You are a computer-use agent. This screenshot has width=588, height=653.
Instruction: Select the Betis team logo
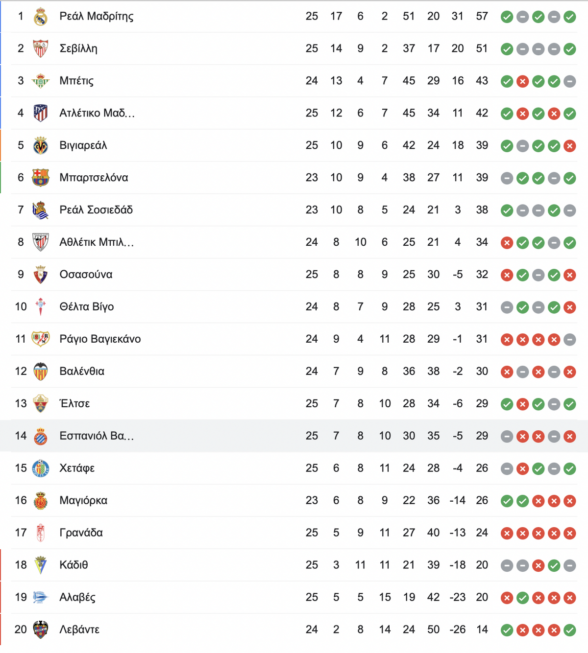[41, 81]
